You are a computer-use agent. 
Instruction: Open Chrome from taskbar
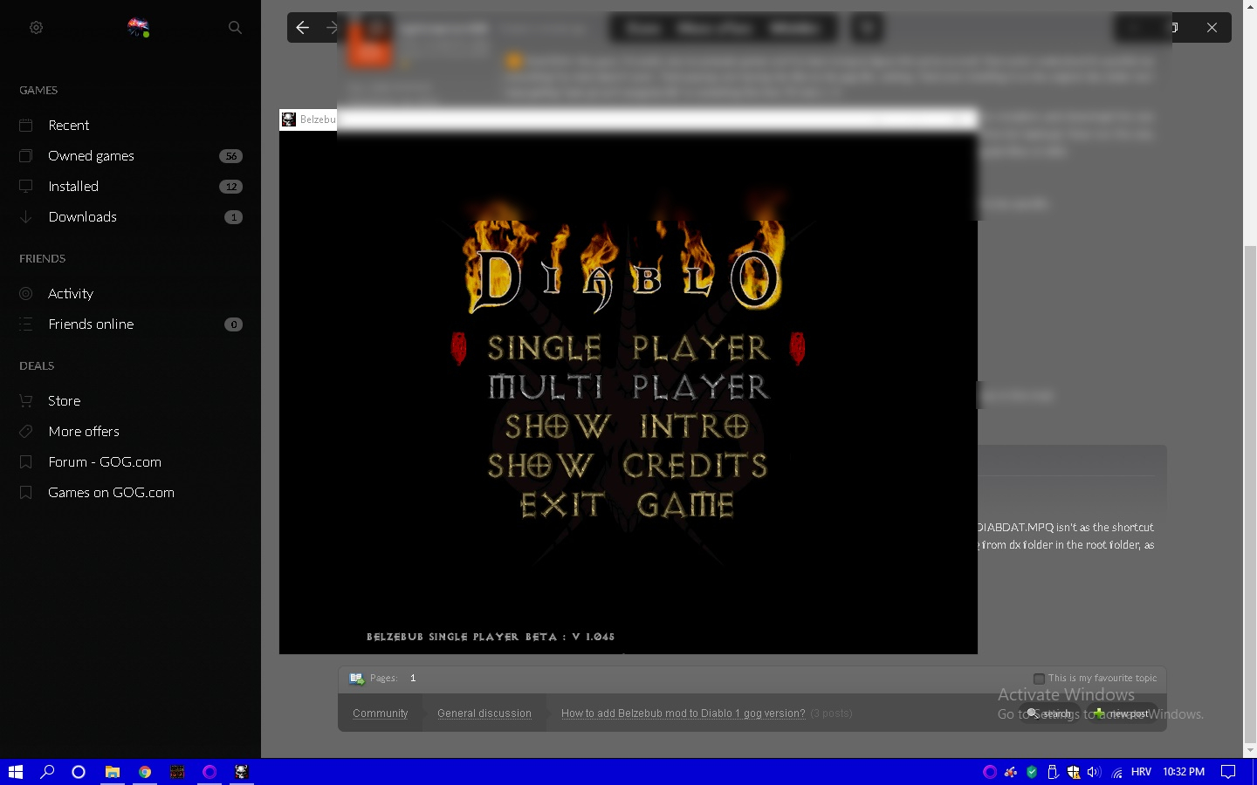click(x=145, y=772)
